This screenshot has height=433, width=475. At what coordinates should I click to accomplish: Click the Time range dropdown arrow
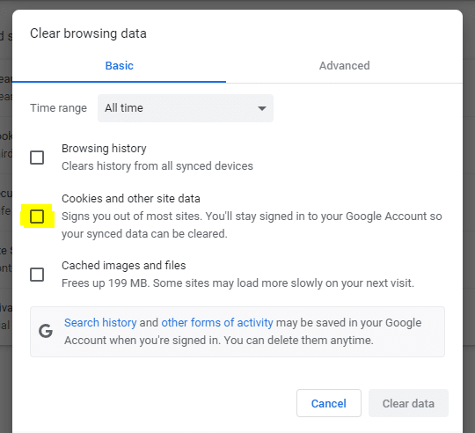(x=262, y=108)
